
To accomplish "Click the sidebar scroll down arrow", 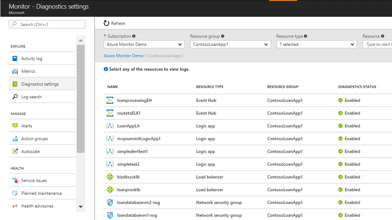I will (81, 207).
